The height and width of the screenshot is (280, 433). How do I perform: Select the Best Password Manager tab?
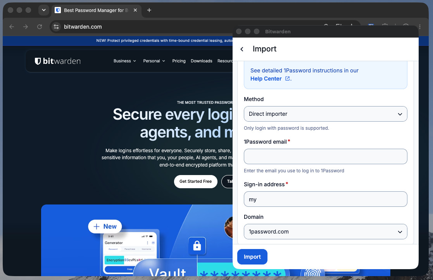(97, 10)
